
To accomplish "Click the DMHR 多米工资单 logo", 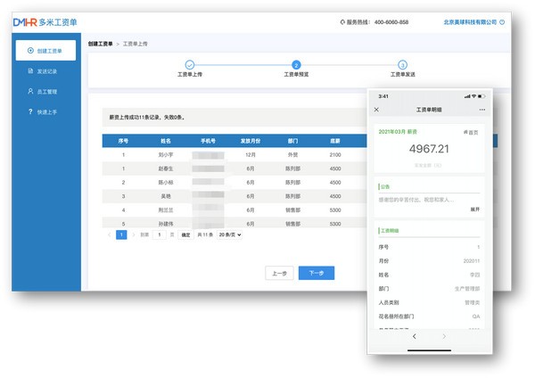I will [x=45, y=22].
